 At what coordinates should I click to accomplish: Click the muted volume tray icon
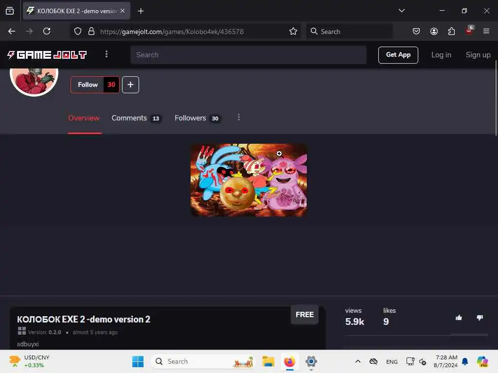click(x=423, y=361)
